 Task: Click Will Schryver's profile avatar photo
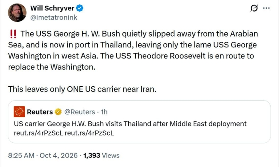tap(17, 13)
